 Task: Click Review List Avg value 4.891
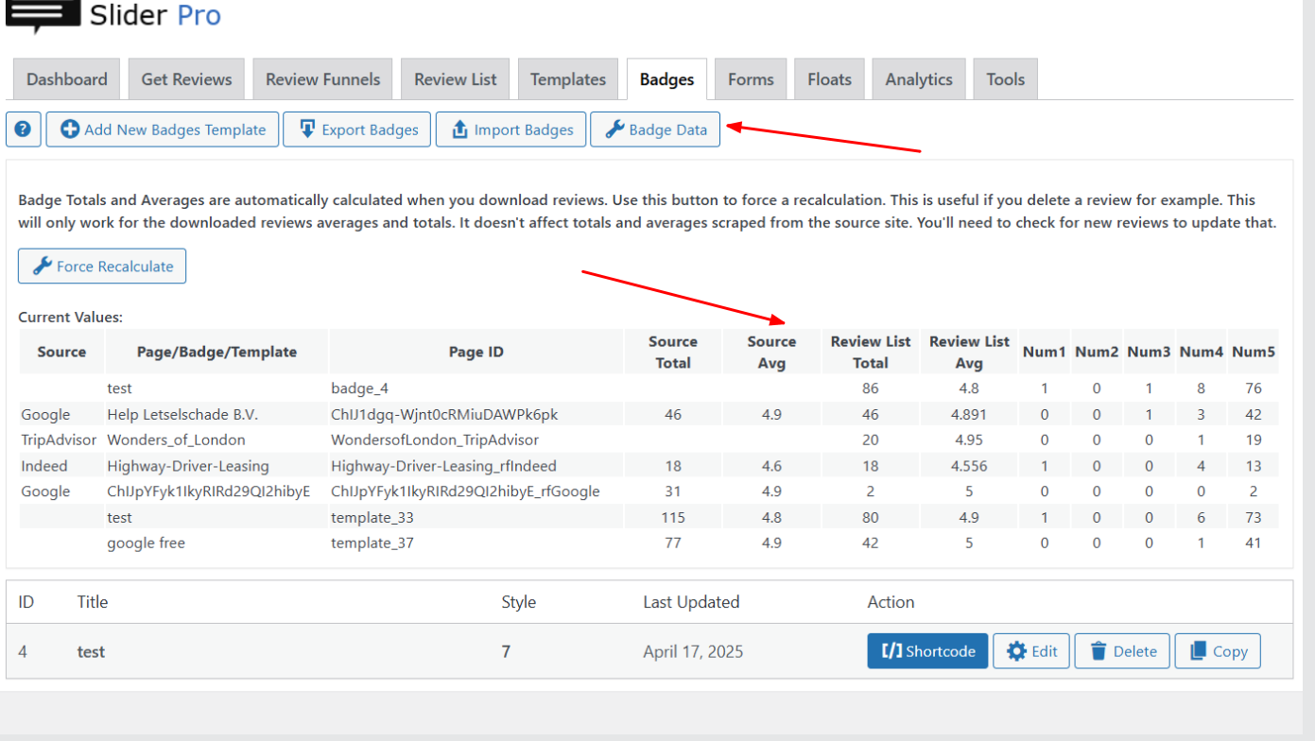click(969, 414)
